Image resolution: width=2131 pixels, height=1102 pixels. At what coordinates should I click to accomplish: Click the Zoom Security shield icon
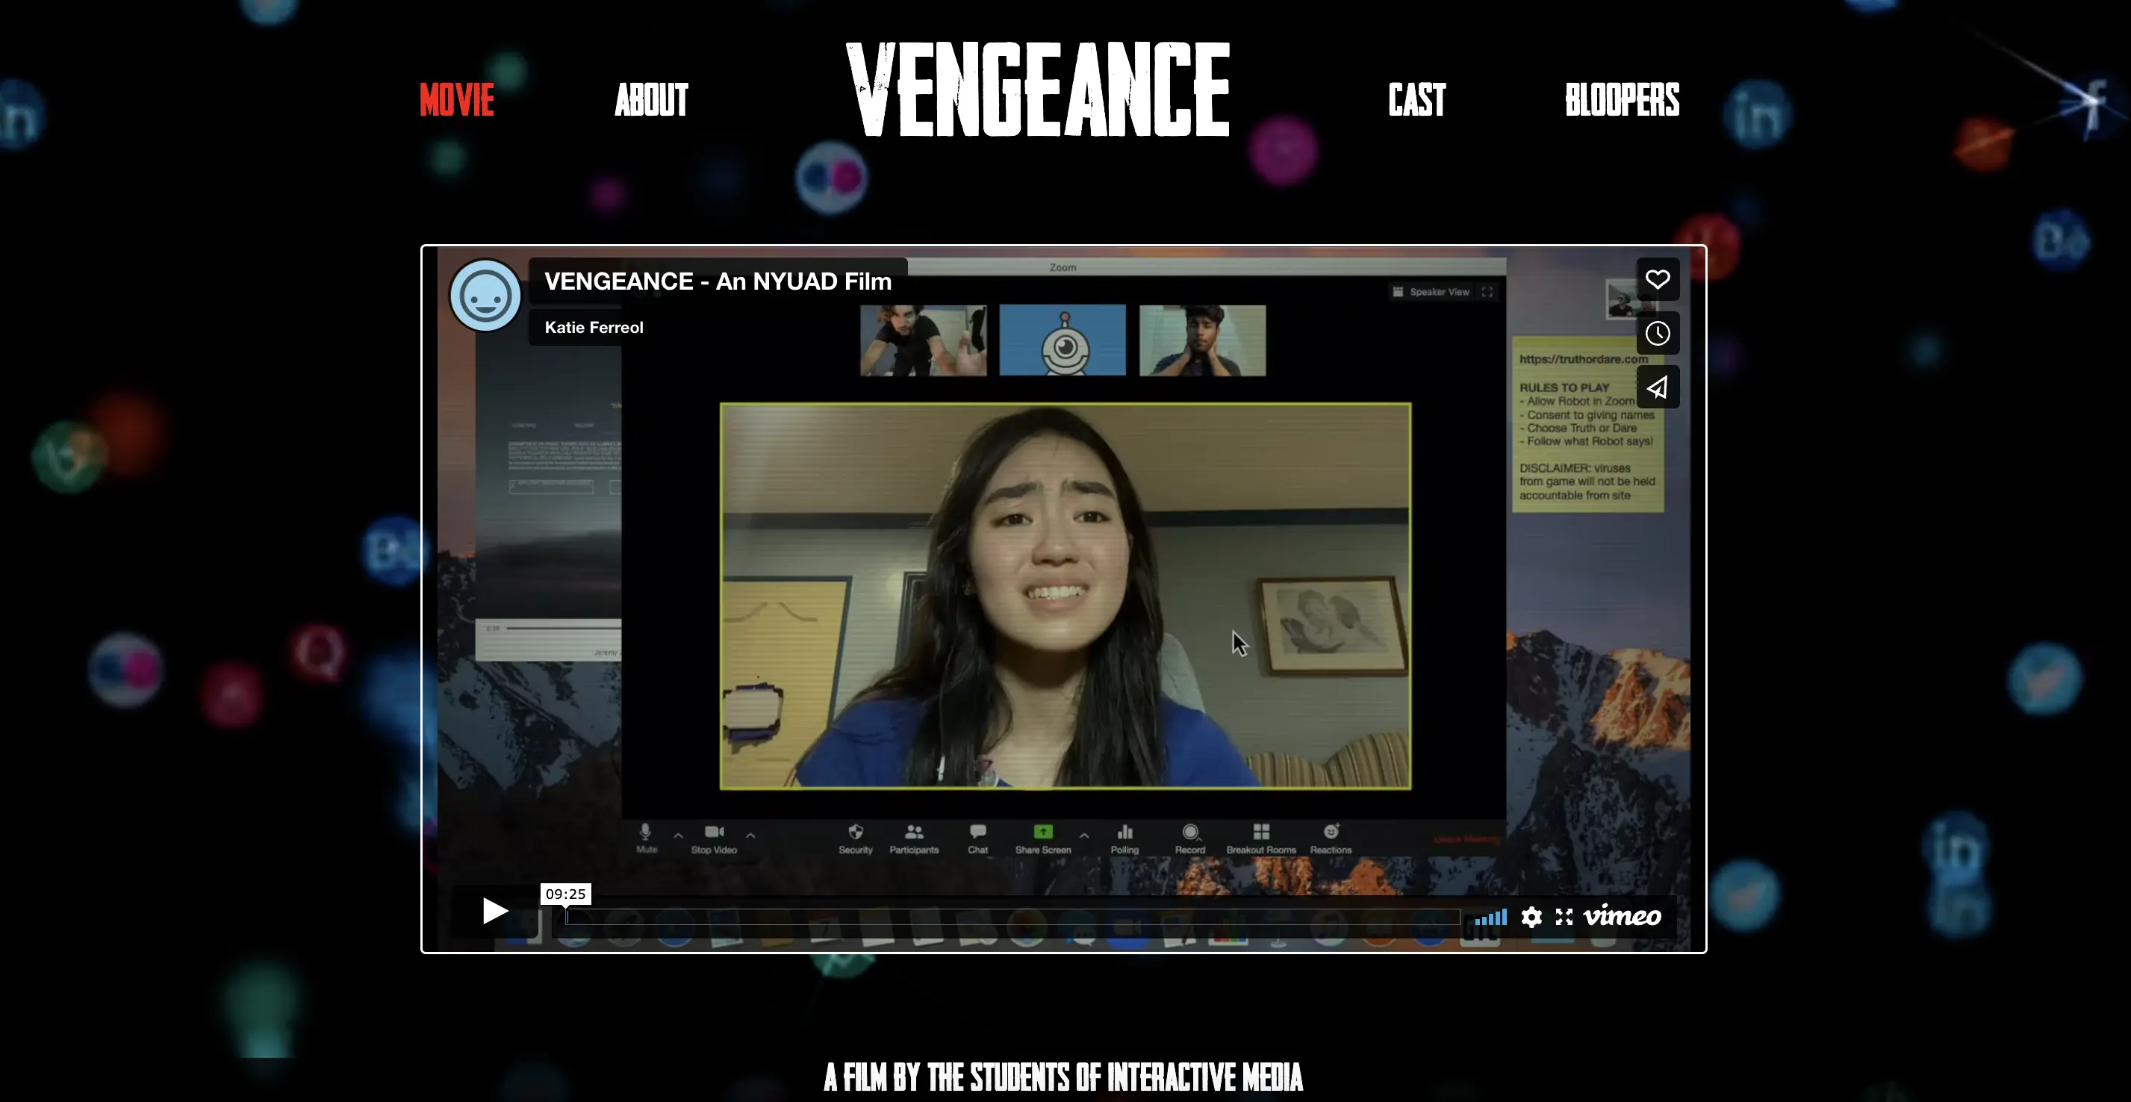[856, 832]
